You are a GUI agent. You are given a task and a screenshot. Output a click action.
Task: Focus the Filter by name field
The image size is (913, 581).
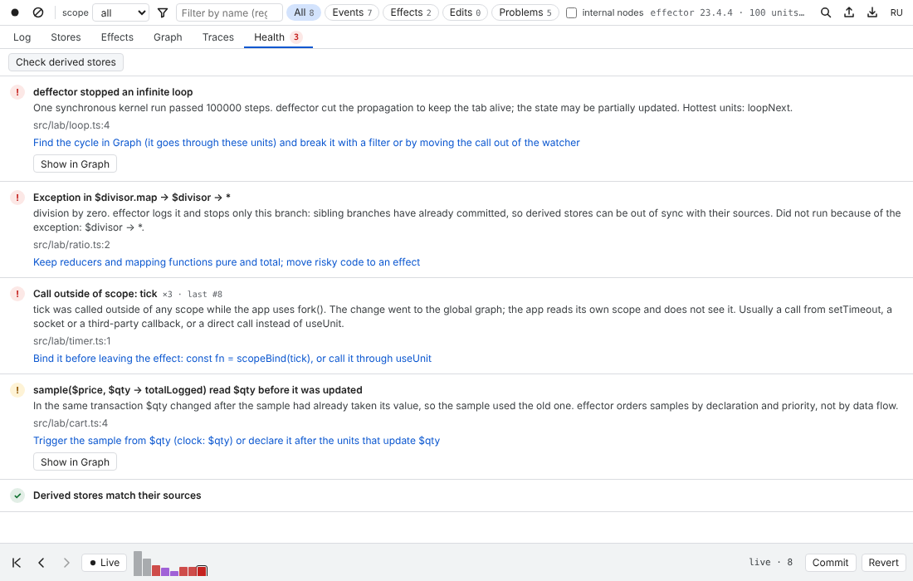point(229,12)
